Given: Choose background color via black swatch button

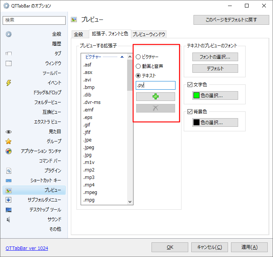Looking at the screenshot, I should coord(215,122).
